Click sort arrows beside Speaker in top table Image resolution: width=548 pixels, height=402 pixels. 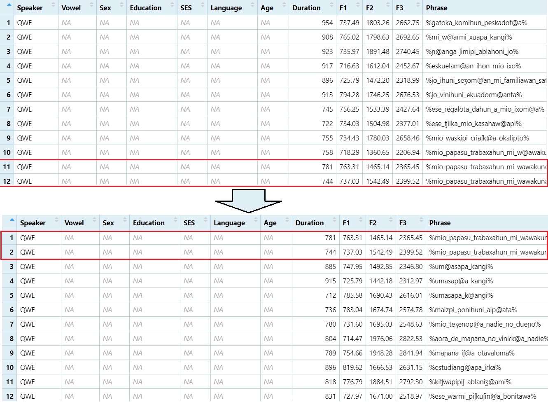(53, 5)
